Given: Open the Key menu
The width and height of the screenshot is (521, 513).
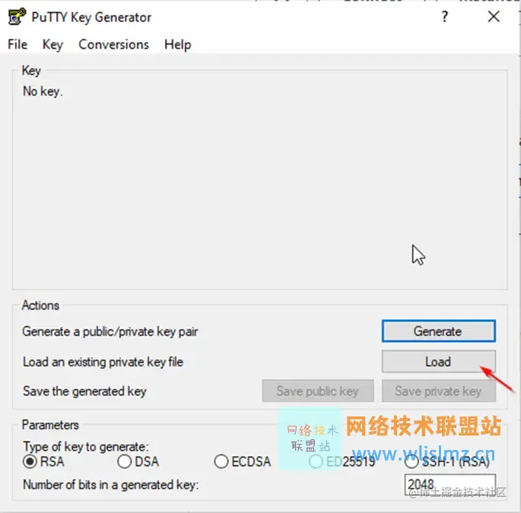Looking at the screenshot, I should [52, 45].
